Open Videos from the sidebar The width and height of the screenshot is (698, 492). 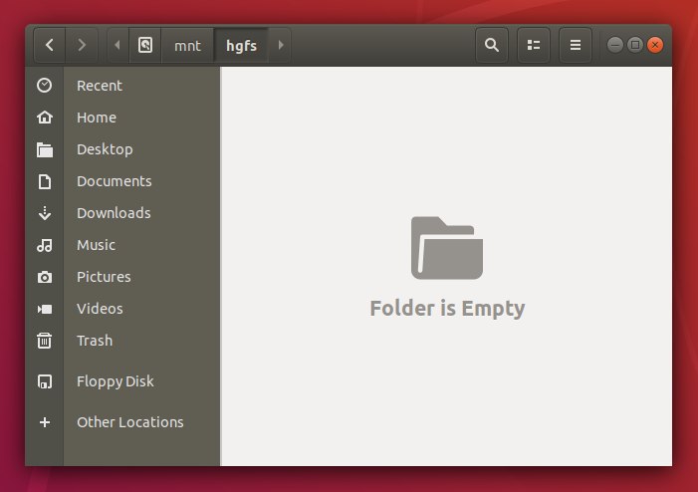tap(100, 309)
